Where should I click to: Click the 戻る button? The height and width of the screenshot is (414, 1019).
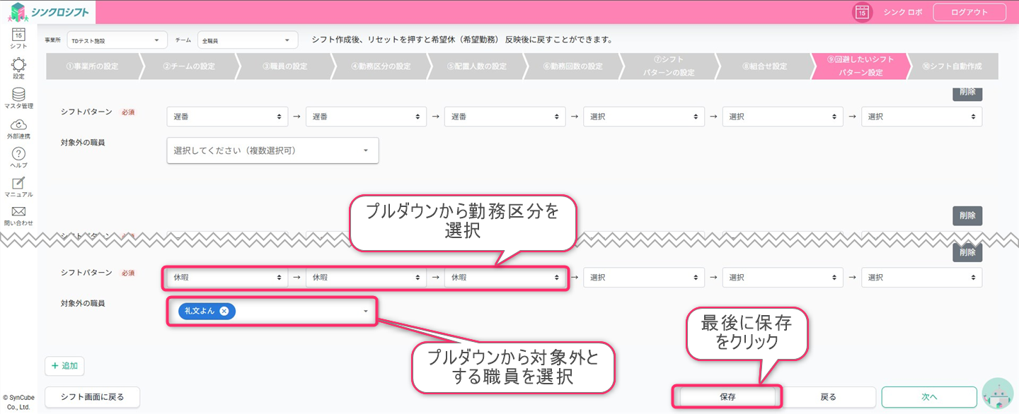click(828, 397)
